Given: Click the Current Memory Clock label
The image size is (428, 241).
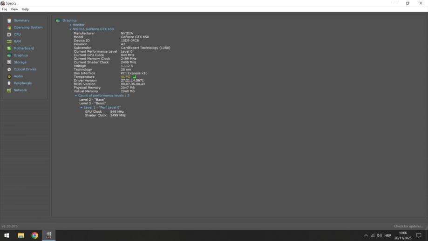Looking at the screenshot, I should point(92,59).
